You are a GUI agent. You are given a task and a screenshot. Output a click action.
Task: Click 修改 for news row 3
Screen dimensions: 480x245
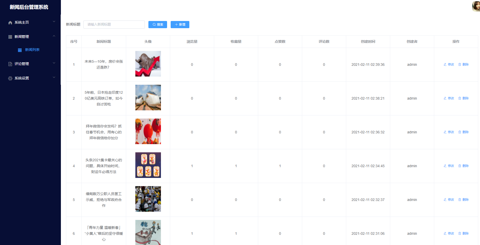(x=449, y=132)
